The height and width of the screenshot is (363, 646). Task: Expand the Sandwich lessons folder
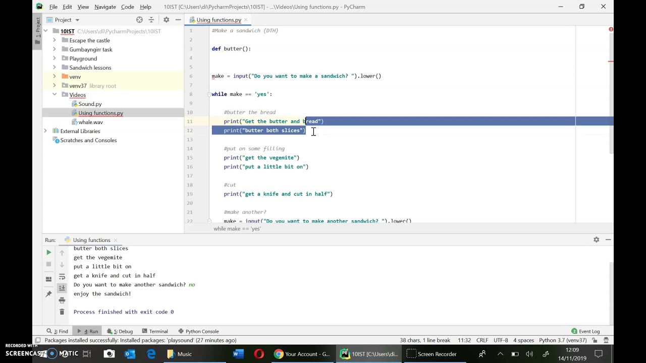(x=55, y=68)
